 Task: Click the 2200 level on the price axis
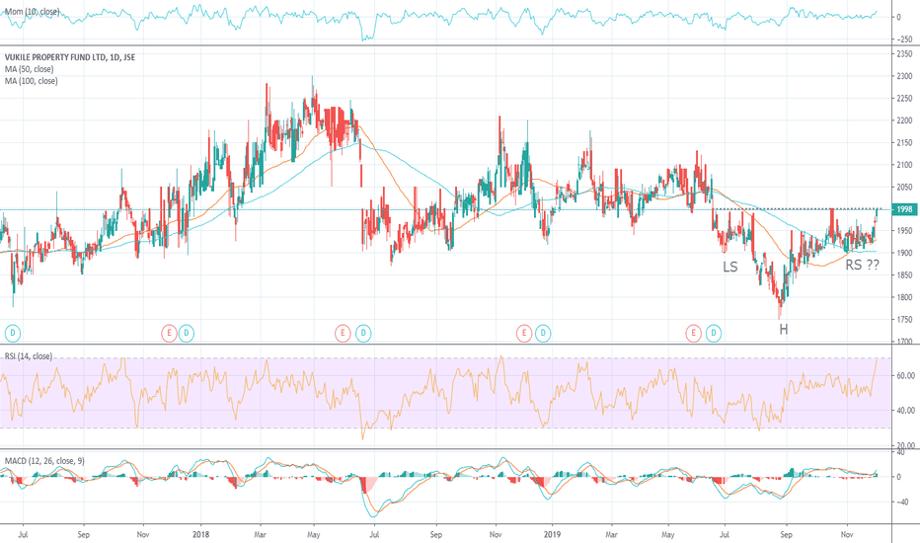(904, 120)
